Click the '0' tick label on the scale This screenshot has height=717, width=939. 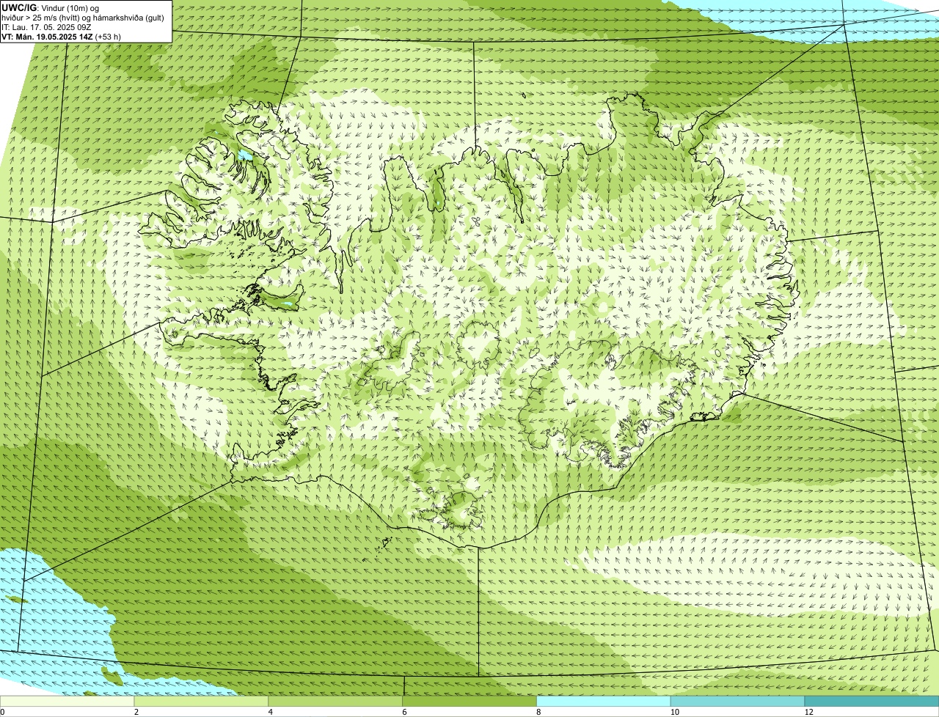tap(2, 712)
